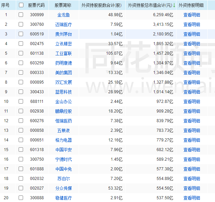Image resolution: width=215 pixels, height=202 pixels.
Task: Click stock code 300760 link
Action: tap(37, 24)
